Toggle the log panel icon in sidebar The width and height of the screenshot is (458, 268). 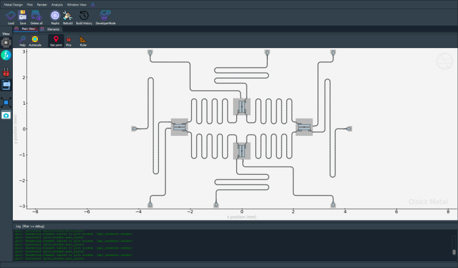pyautogui.click(x=6, y=85)
